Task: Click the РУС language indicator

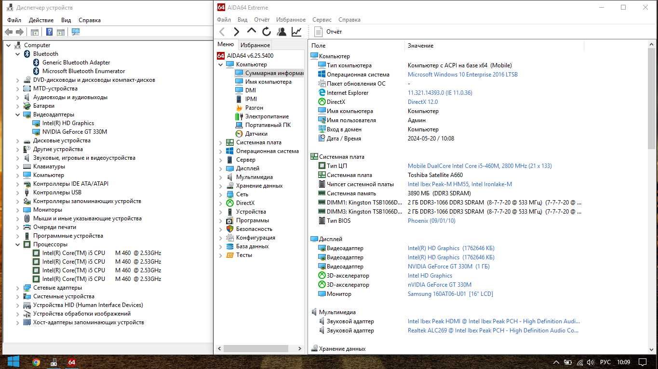Action: pos(605,362)
